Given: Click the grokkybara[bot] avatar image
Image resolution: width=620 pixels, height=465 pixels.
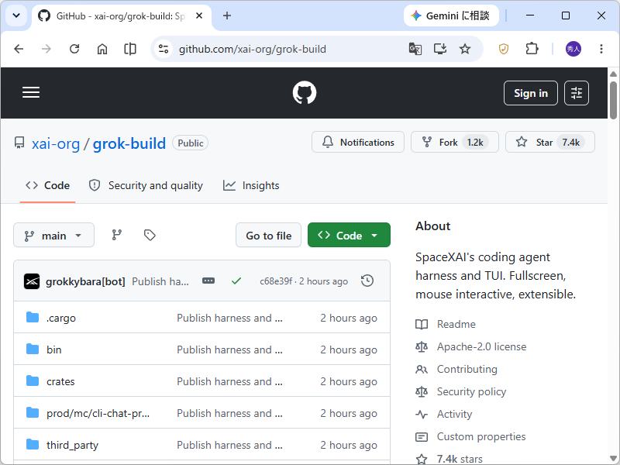Looking at the screenshot, I should 32,281.
